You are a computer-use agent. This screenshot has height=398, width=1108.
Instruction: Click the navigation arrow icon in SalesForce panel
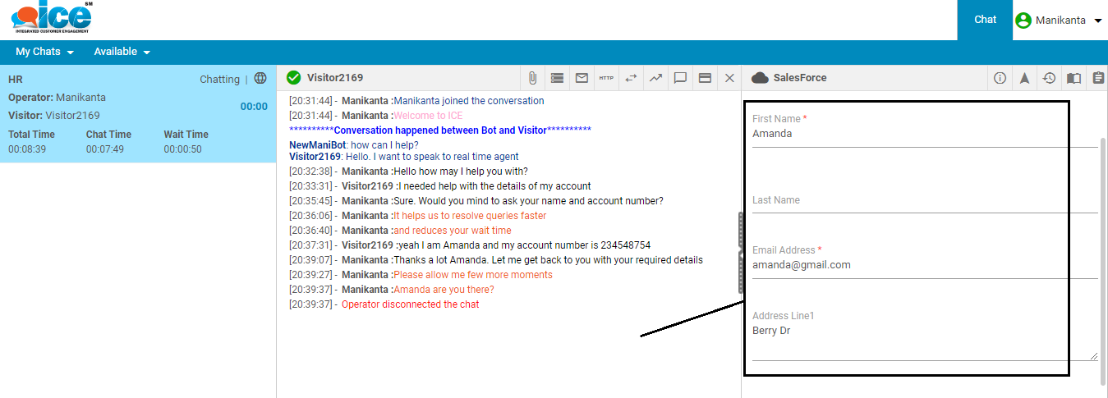click(x=1024, y=78)
